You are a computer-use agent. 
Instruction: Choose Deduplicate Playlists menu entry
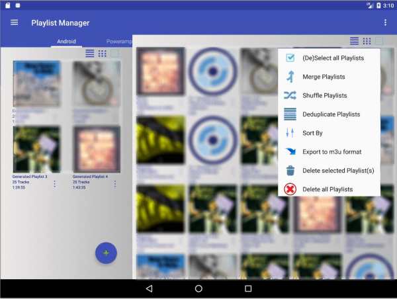329,114
